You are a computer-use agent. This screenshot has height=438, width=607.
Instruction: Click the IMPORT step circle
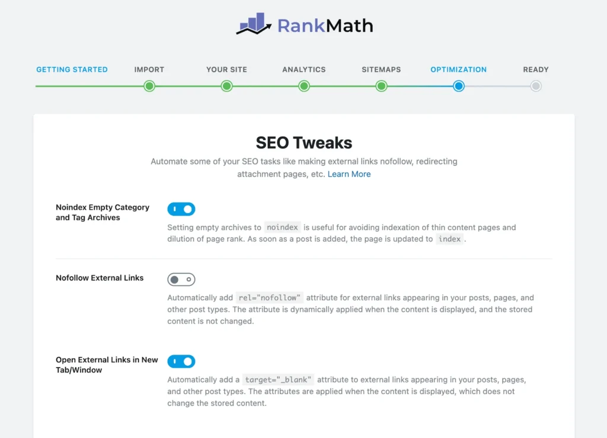pyautogui.click(x=149, y=86)
